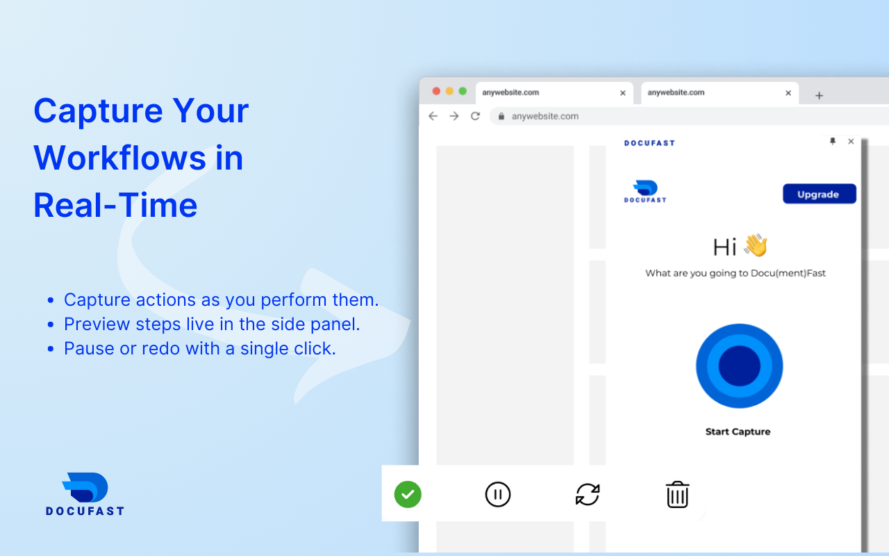Click "What are you going to Docu(ment)Fast" text

tap(736, 273)
